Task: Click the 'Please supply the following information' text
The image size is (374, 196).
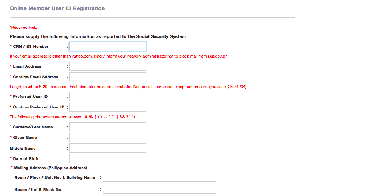Action: pyautogui.click(x=98, y=37)
